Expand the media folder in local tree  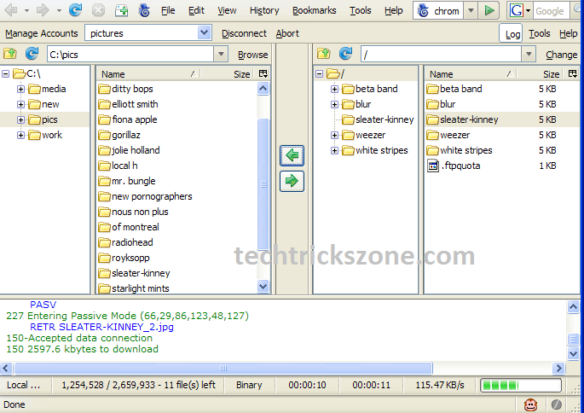pos(21,89)
